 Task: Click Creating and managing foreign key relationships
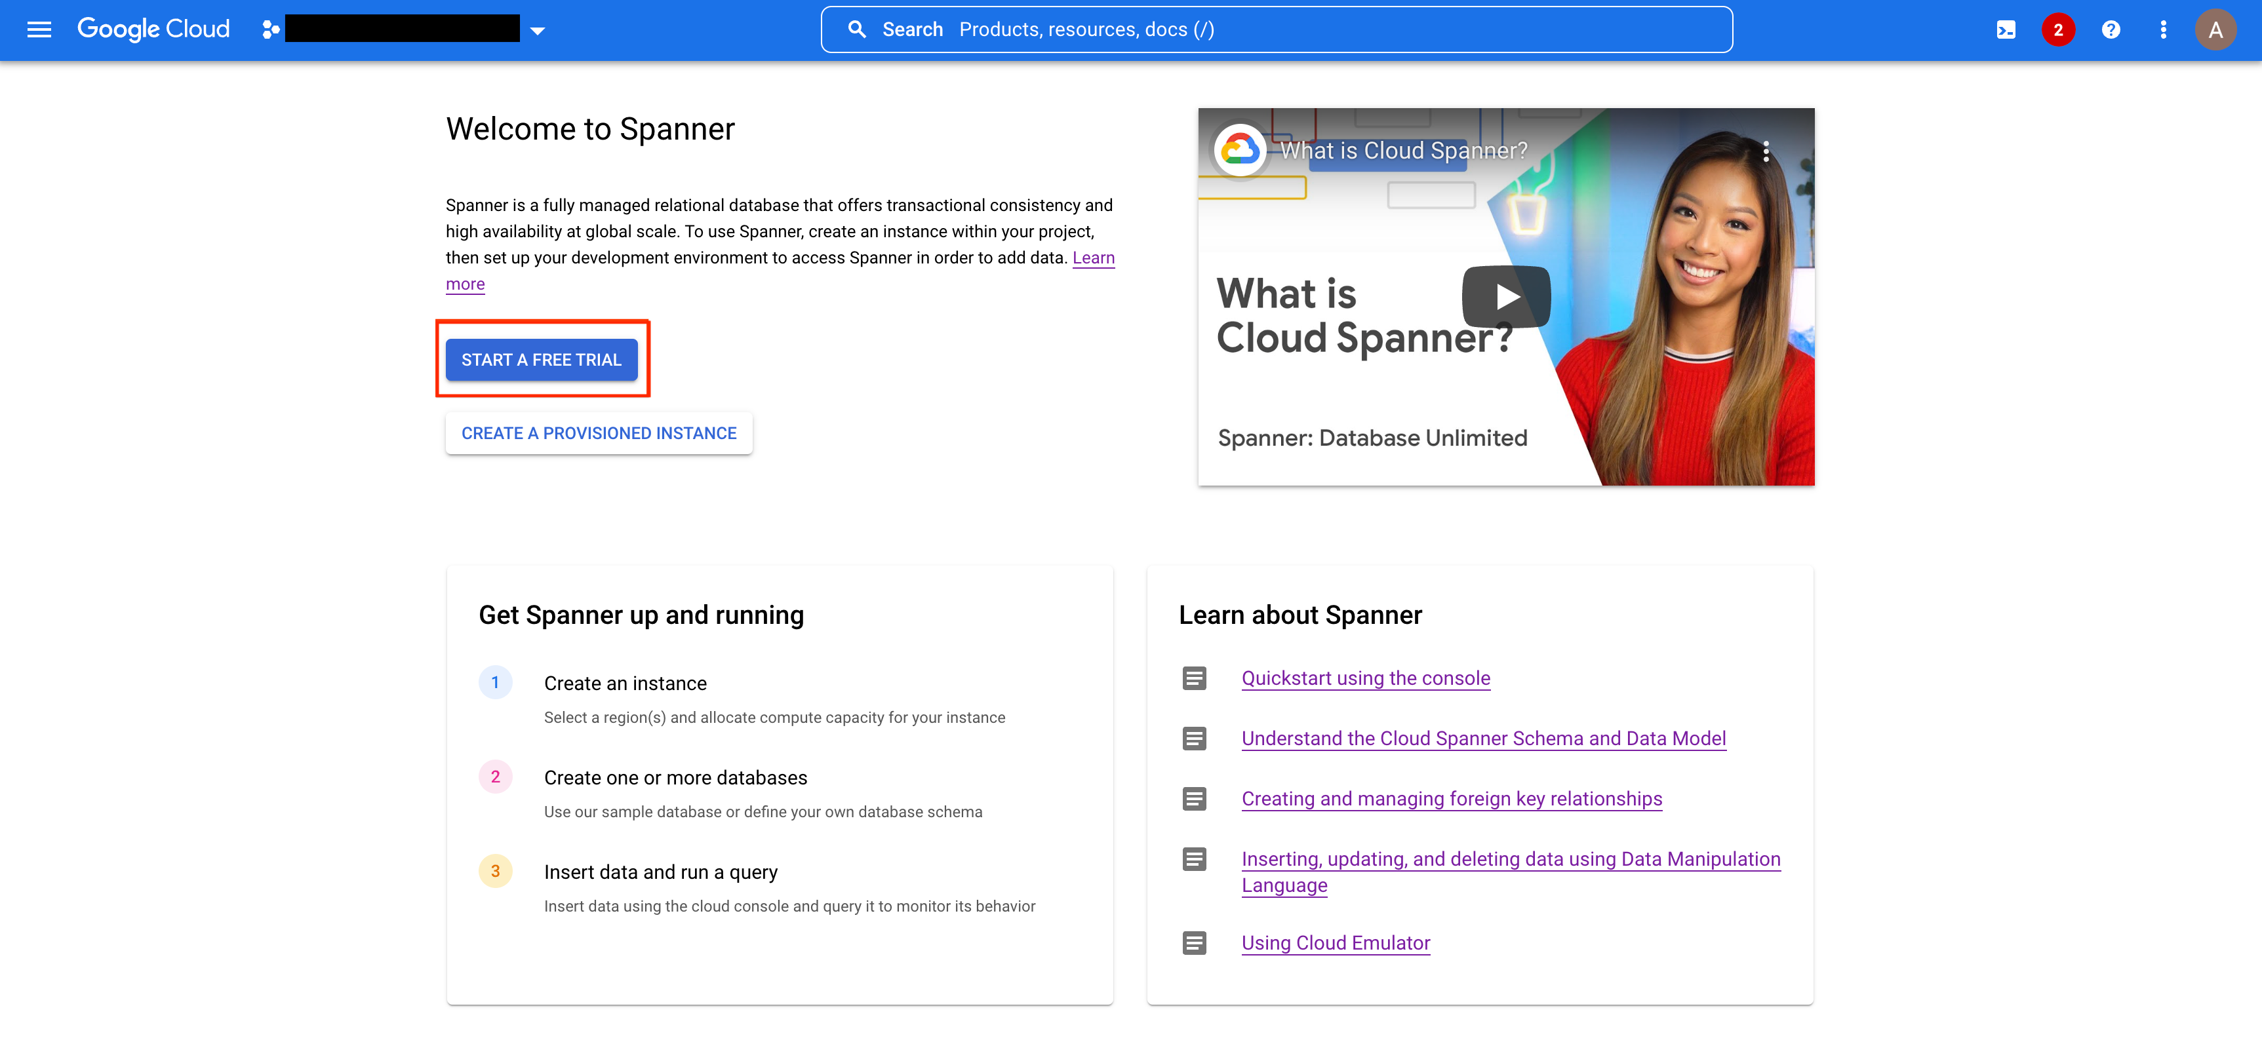[x=1450, y=799]
